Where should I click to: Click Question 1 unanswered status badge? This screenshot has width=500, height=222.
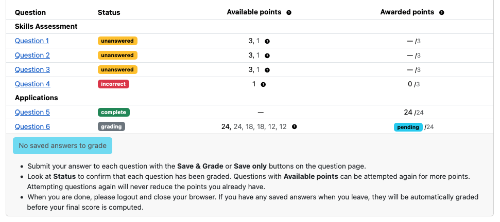(x=117, y=41)
